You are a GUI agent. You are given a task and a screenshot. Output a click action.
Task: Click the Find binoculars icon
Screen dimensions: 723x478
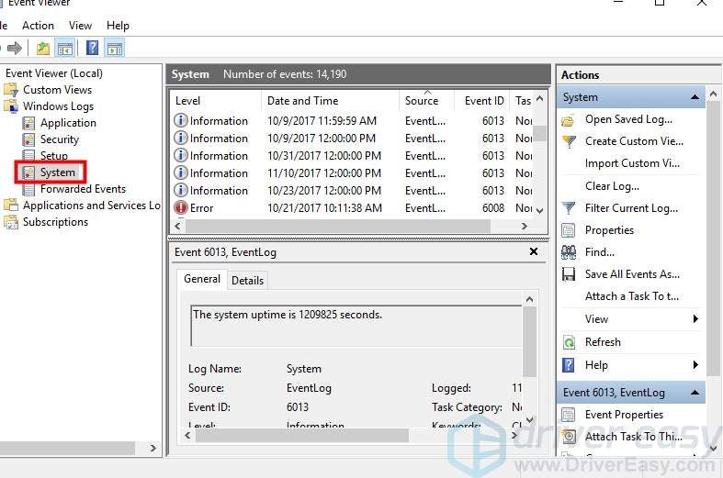click(x=569, y=252)
